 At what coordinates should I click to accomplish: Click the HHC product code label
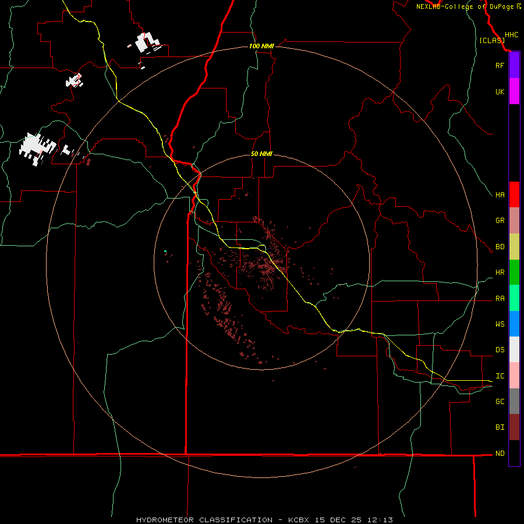click(x=512, y=35)
